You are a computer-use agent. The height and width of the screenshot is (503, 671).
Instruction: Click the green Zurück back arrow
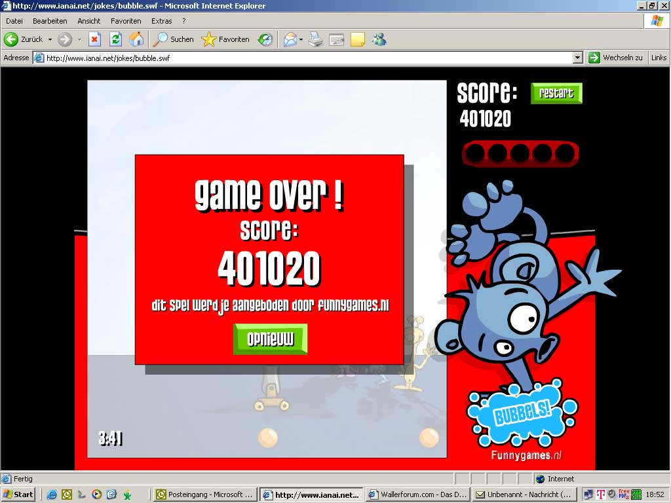click(11, 39)
